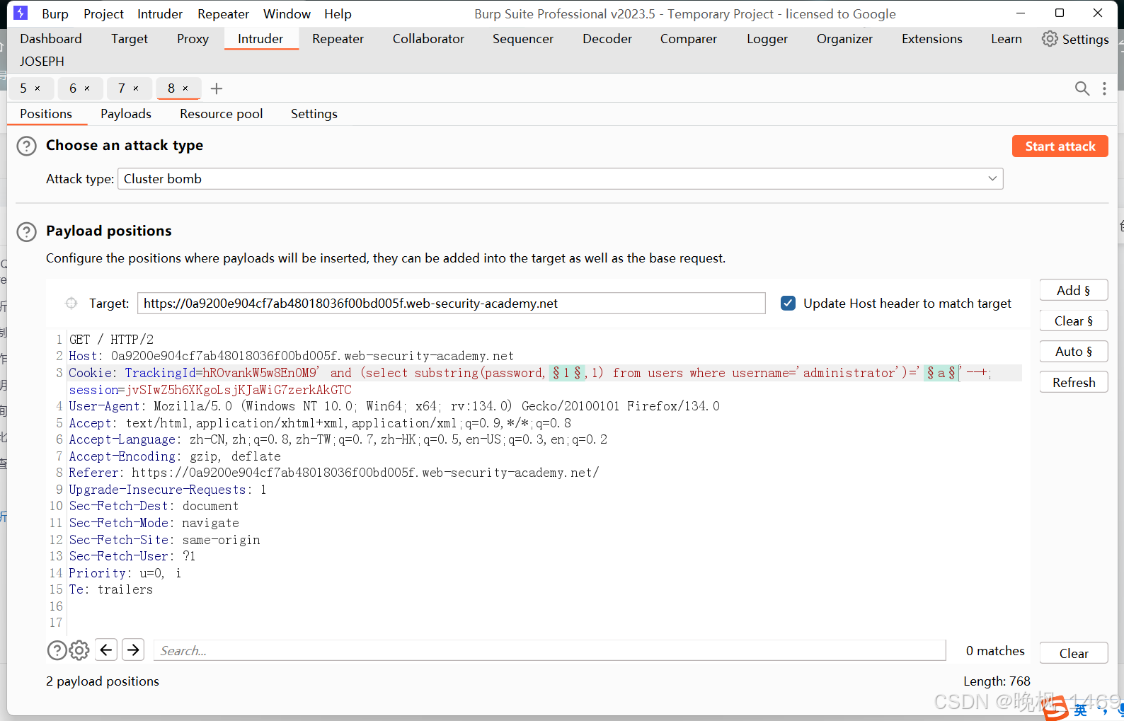Switch to the Target tab
Image resolution: width=1124 pixels, height=721 pixels.
(130, 39)
